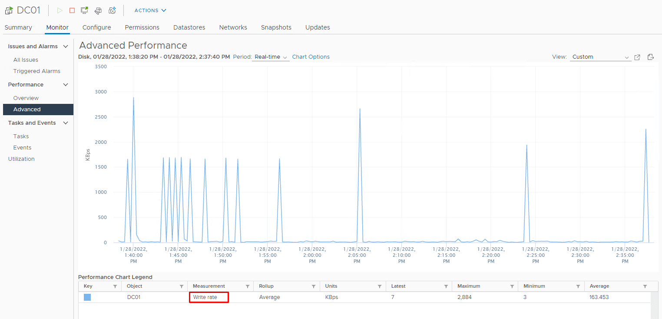The image size is (662, 319).
Task: Filter the Measurement column in legend
Action: click(248, 286)
